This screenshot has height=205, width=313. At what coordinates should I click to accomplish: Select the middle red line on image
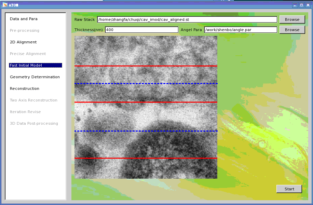[146, 102]
